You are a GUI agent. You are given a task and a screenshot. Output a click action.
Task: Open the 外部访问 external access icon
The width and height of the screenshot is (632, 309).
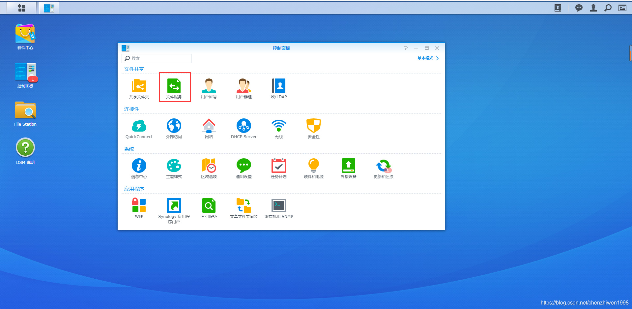[174, 126]
